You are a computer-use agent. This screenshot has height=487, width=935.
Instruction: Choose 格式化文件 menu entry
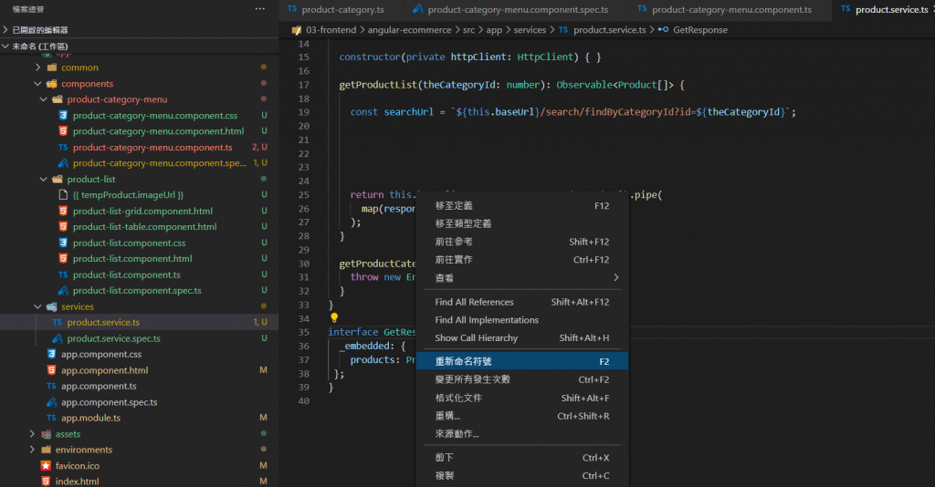[x=522, y=398]
